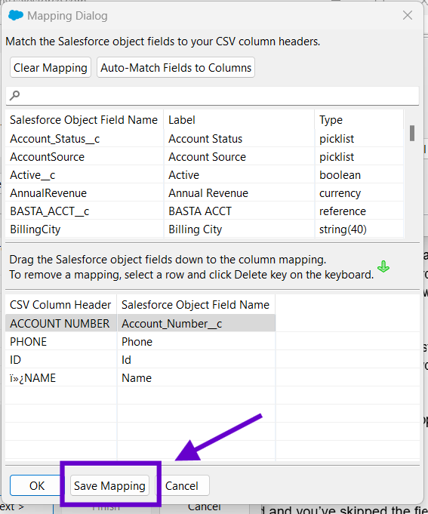Click the green down-arrow drag hint icon
Image resolution: width=428 pixels, height=514 pixels.
[x=383, y=266]
